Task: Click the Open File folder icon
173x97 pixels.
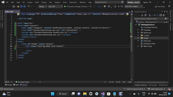Action: [x=18, y=6]
